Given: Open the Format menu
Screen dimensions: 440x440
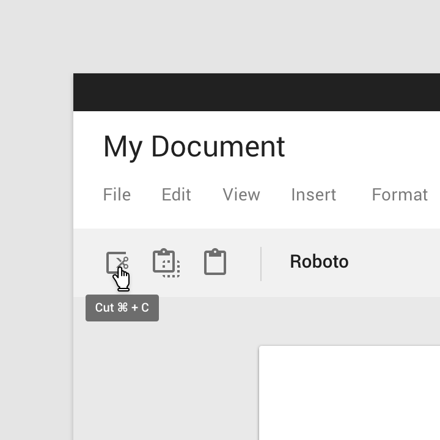Looking at the screenshot, I should [400, 194].
